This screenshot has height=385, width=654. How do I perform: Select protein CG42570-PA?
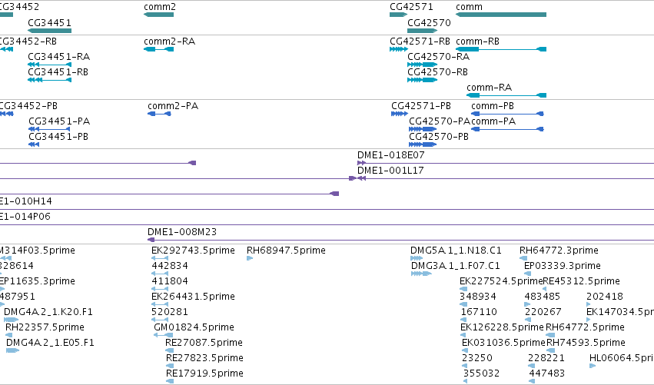point(423,129)
